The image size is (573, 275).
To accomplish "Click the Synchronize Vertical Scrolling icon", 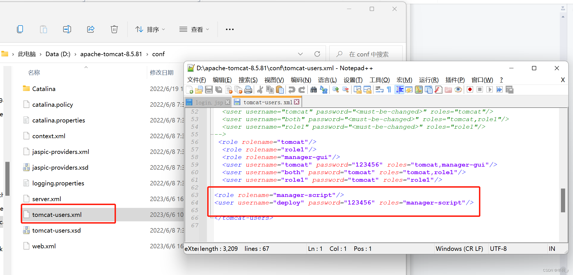I will [x=357, y=90].
